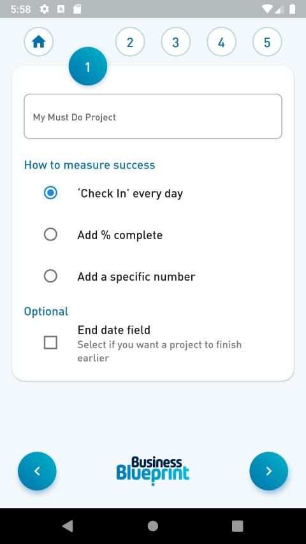Go back with the left arrow button
Viewport: 306px width, 544px height.
tap(37, 471)
